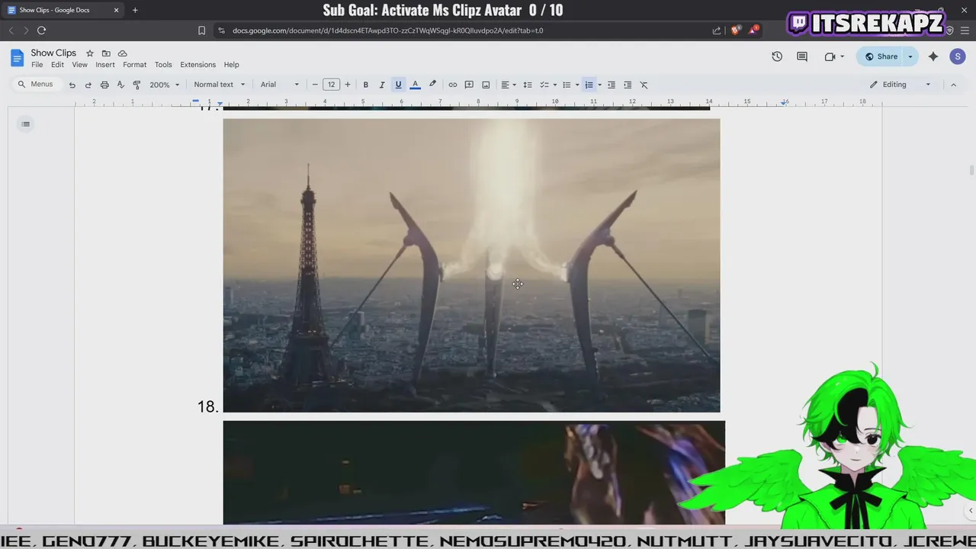The height and width of the screenshot is (549, 976).
Task: Check the cloud document status icon
Action: 122,53
